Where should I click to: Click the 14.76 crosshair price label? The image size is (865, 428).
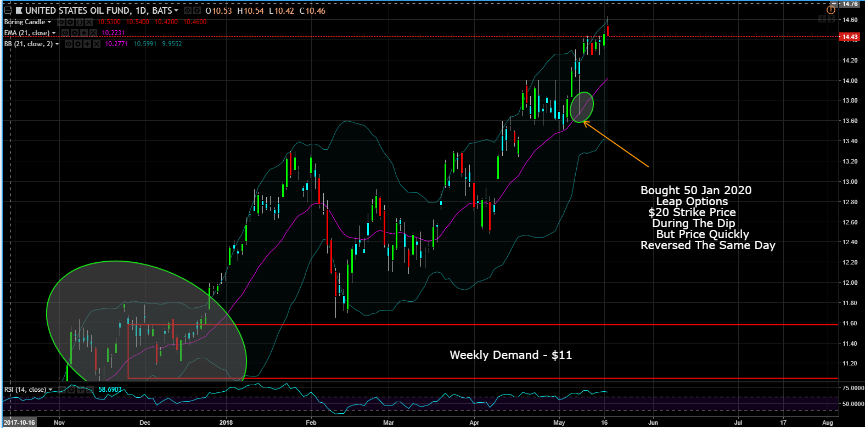pyautogui.click(x=850, y=4)
